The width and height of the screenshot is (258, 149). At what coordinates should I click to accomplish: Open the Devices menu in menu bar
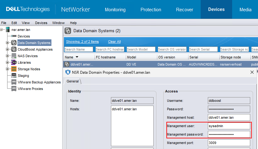coord(41,23)
